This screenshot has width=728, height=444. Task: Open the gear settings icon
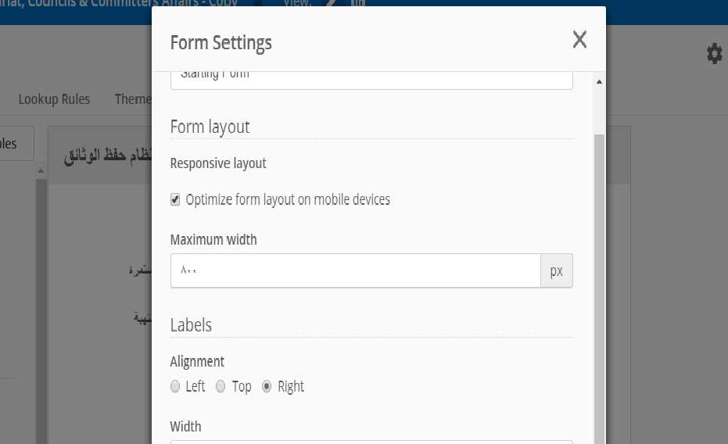(715, 54)
